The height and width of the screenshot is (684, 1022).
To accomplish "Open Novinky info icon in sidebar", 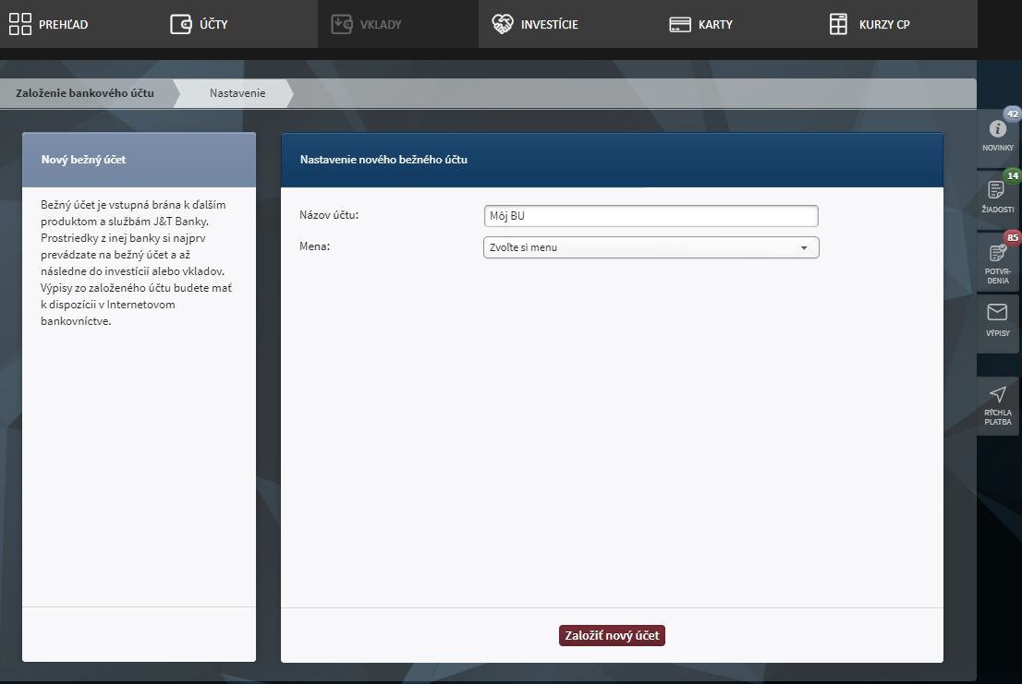I will [997, 129].
